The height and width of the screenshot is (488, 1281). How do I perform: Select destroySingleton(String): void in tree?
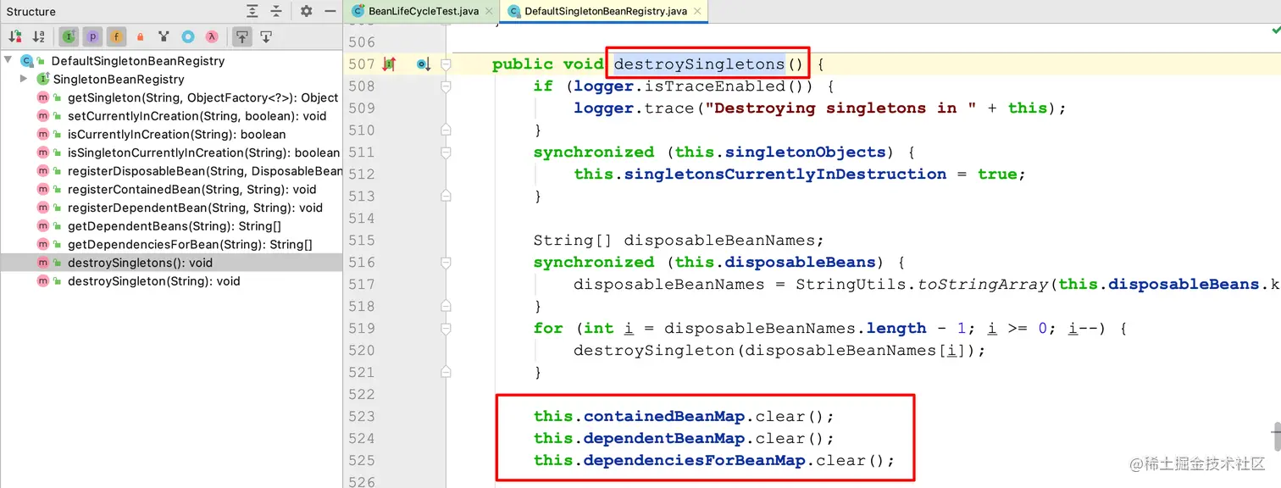pyautogui.click(x=154, y=281)
